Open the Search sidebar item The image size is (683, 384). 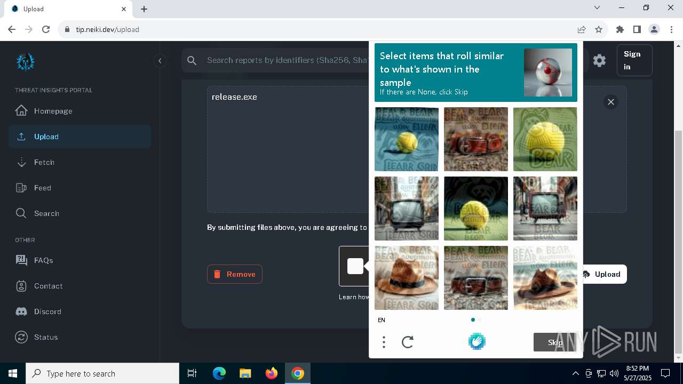(80, 213)
